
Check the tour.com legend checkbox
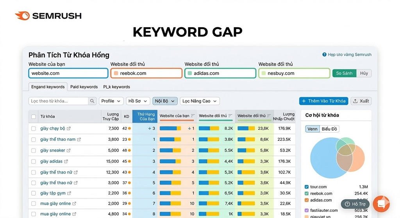[307, 187]
